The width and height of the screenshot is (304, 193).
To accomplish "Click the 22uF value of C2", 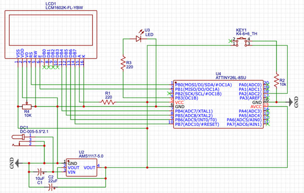I will 53,181.
